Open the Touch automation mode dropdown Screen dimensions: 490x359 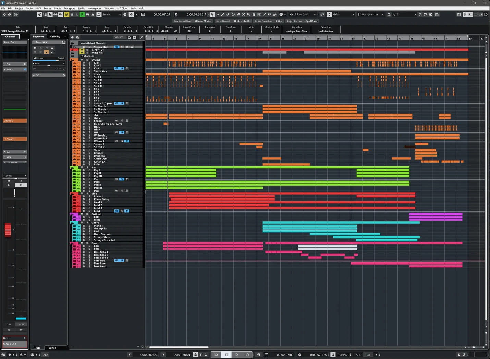112,14
